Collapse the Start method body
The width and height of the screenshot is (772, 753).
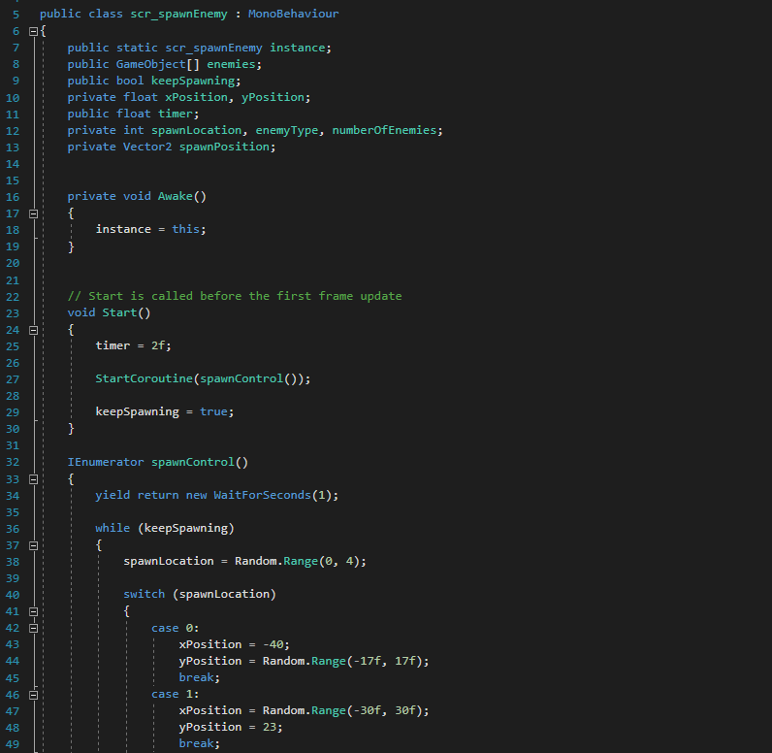coord(33,329)
